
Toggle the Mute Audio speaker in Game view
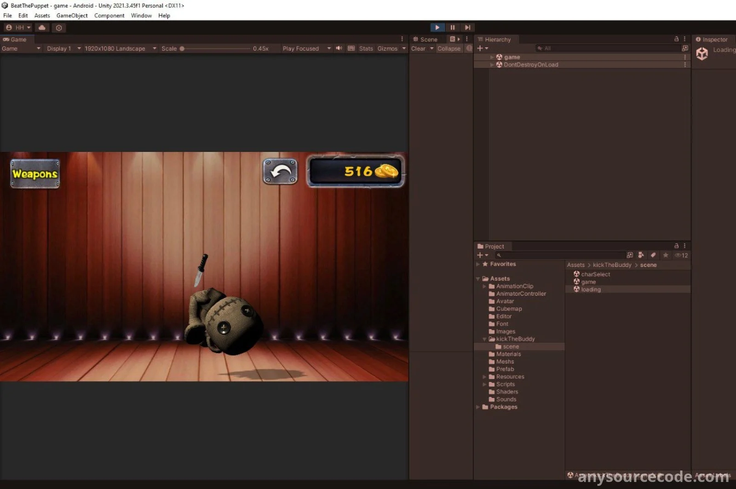click(339, 48)
